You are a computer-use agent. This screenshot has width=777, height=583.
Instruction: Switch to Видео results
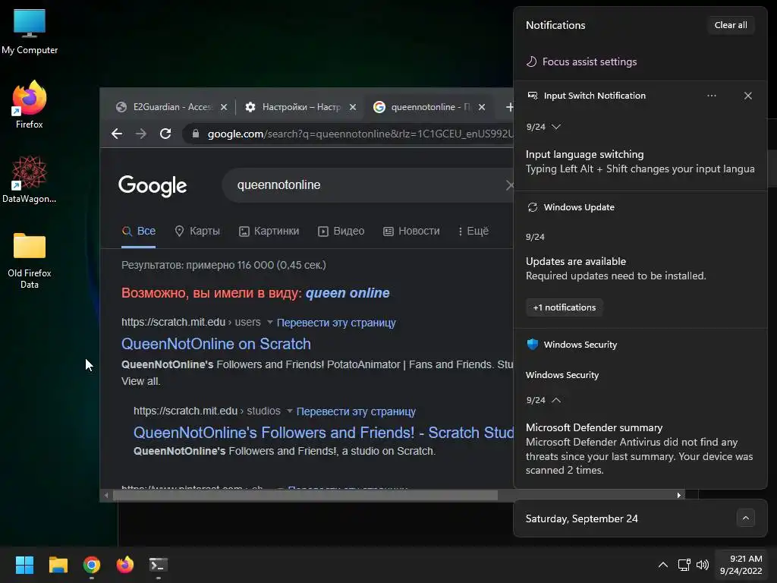341,231
